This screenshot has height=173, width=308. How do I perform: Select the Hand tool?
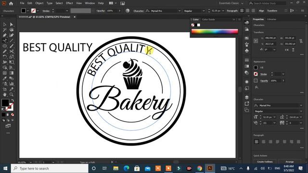[x=5, y=95]
